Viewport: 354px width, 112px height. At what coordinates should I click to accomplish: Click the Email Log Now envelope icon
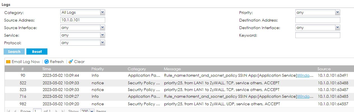(x=8, y=62)
